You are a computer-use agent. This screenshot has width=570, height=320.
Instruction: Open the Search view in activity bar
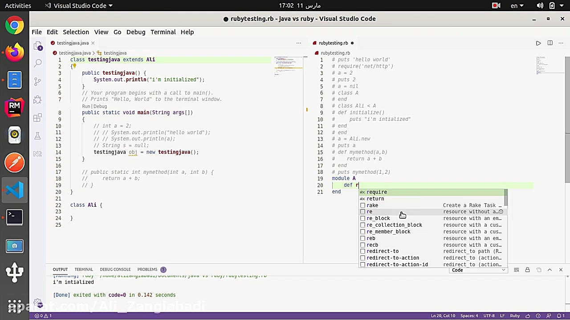pos(38,64)
